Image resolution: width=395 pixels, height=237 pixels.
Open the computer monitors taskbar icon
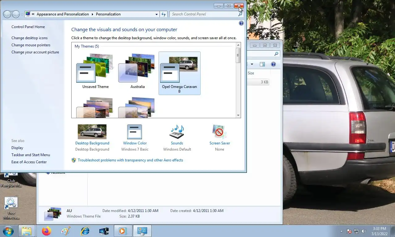coord(104,231)
